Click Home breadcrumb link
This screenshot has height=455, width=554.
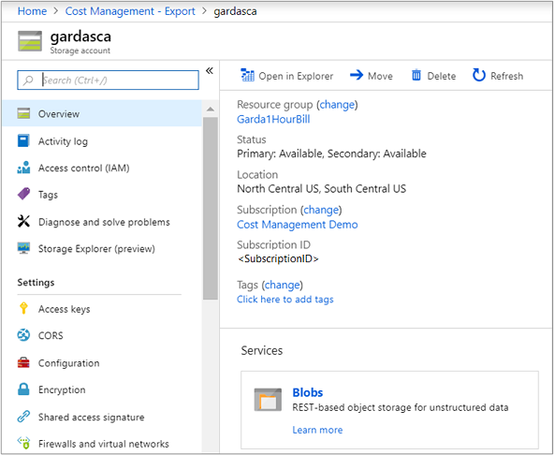pos(32,11)
